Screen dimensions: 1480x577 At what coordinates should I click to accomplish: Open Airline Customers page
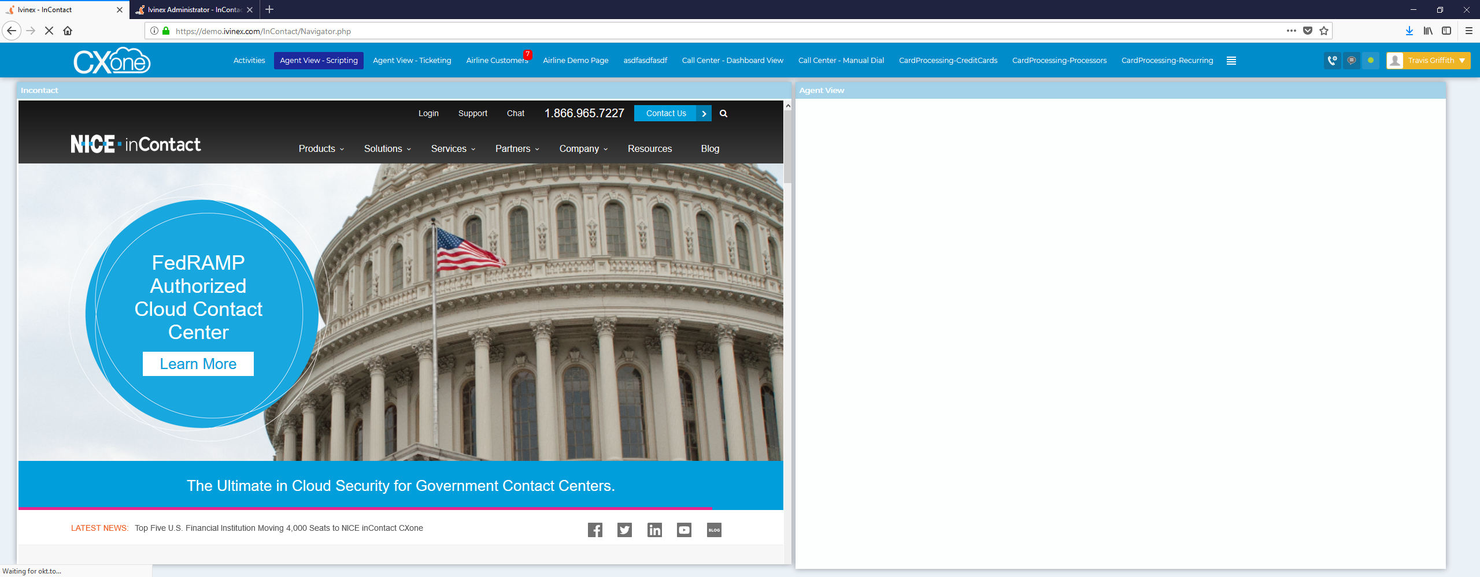tap(497, 60)
